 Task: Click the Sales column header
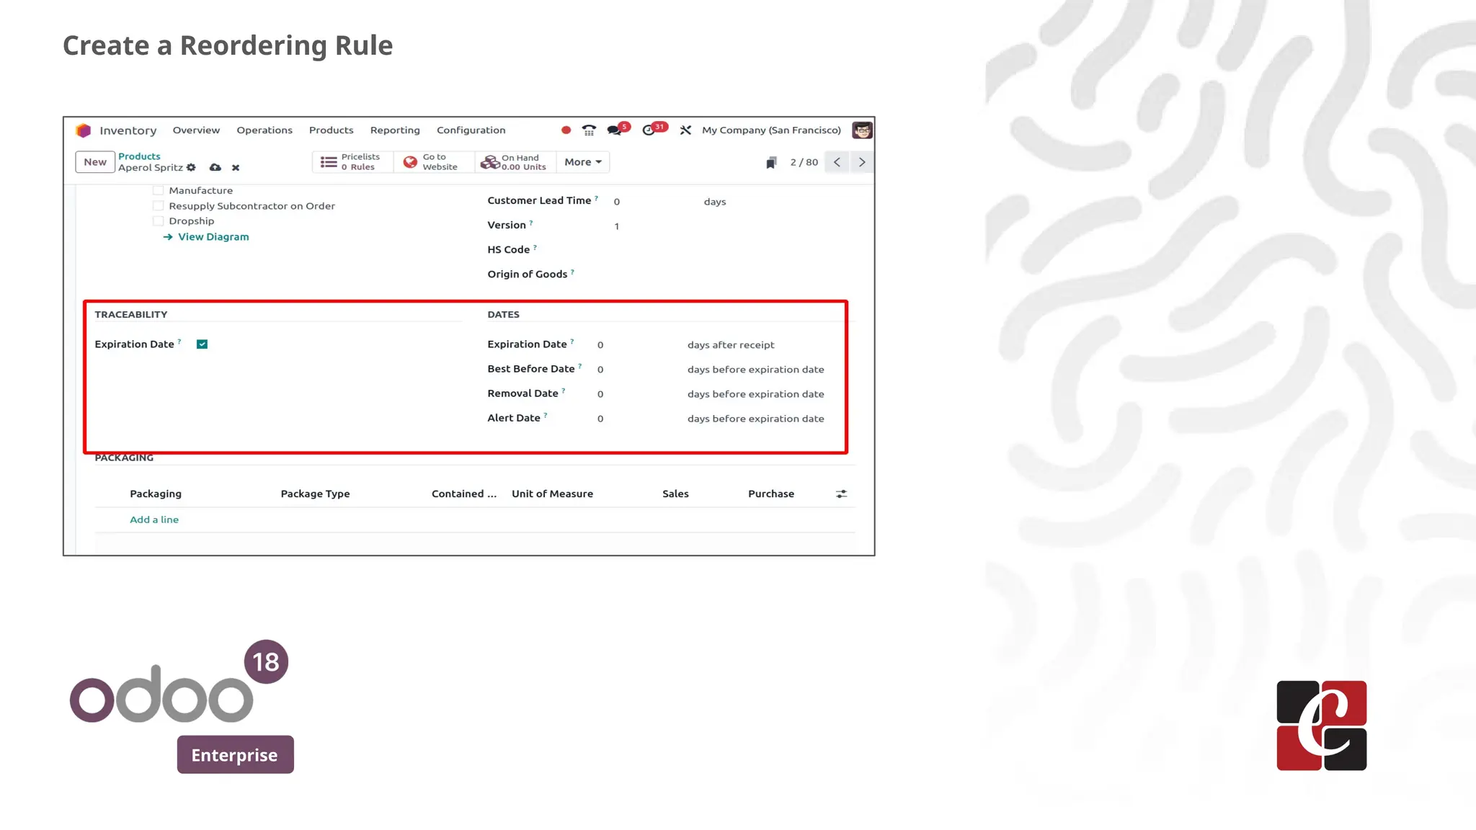675,494
